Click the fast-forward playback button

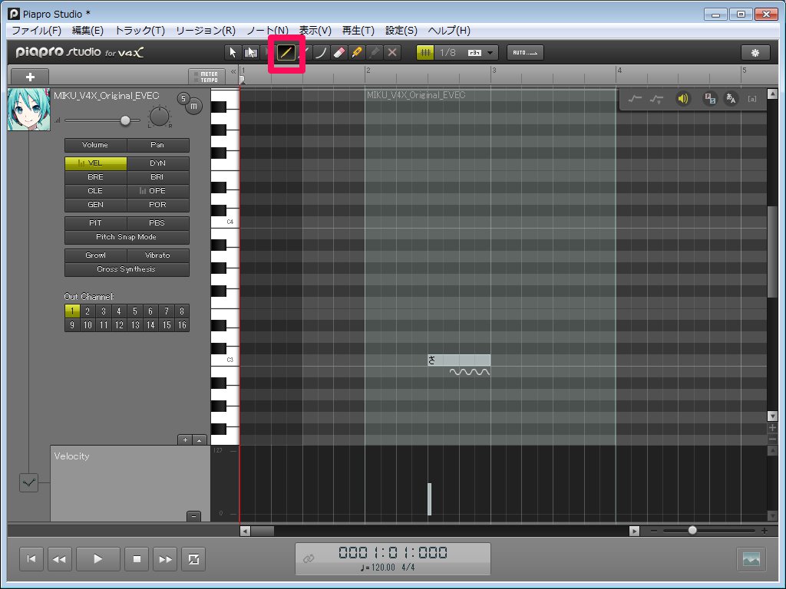coord(165,559)
